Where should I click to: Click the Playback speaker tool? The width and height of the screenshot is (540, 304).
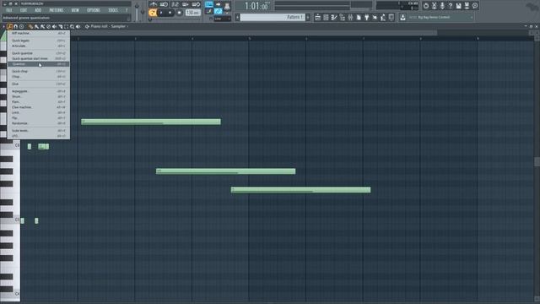(x=78, y=26)
